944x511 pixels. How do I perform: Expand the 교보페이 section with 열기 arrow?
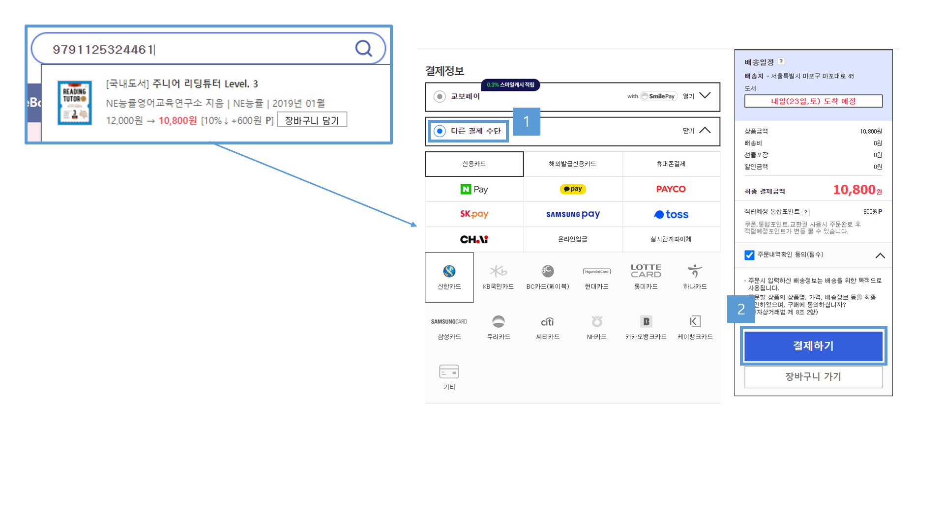pos(705,96)
